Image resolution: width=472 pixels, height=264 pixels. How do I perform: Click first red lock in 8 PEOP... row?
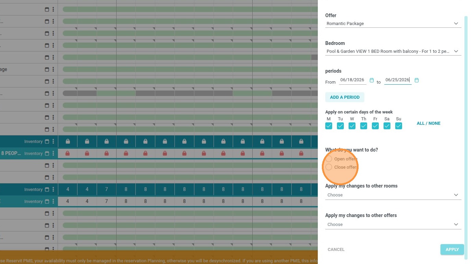pyautogui.click(x=68, y=154)
